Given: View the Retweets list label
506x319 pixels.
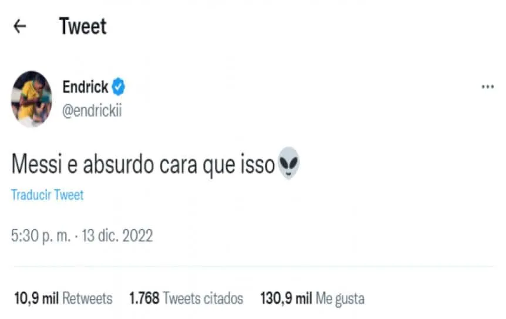Looking at the screenshot, I should 87,299.
